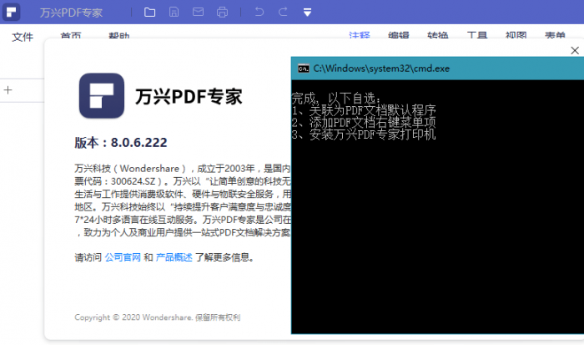Redo the last action

pos(283,13)
